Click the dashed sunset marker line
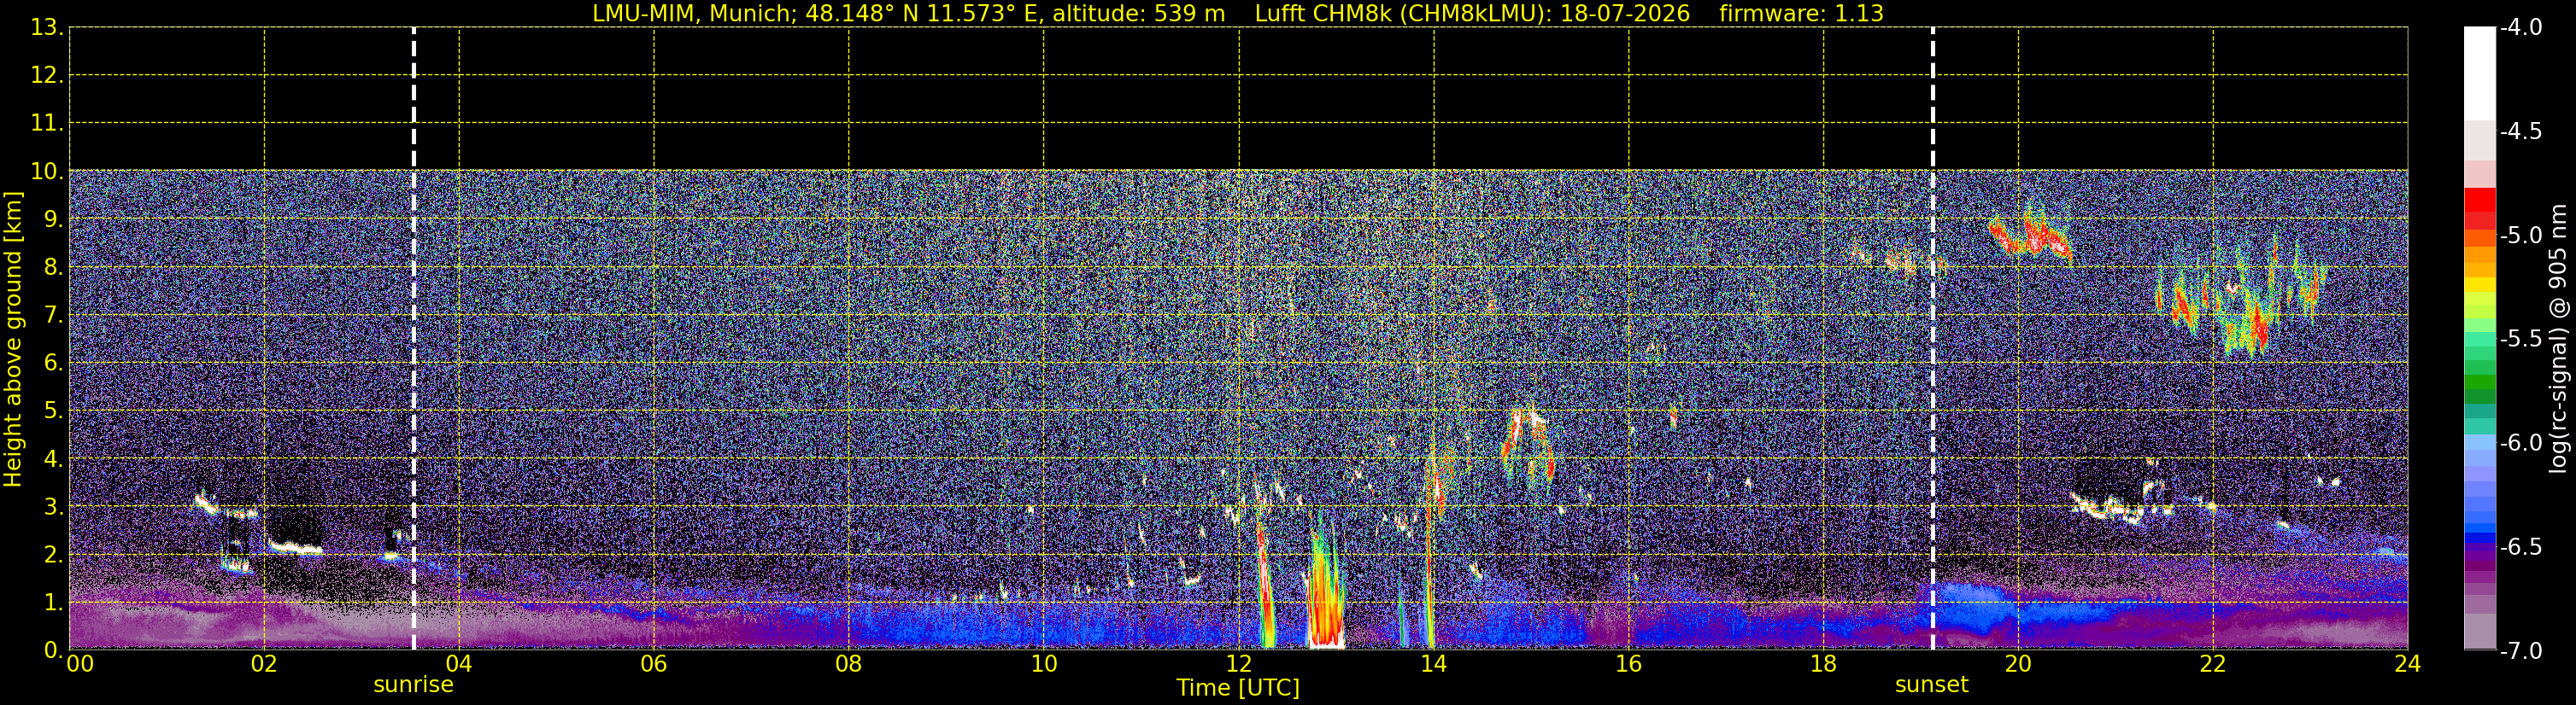2576x705 pixels. click(x=1932, y=340)
